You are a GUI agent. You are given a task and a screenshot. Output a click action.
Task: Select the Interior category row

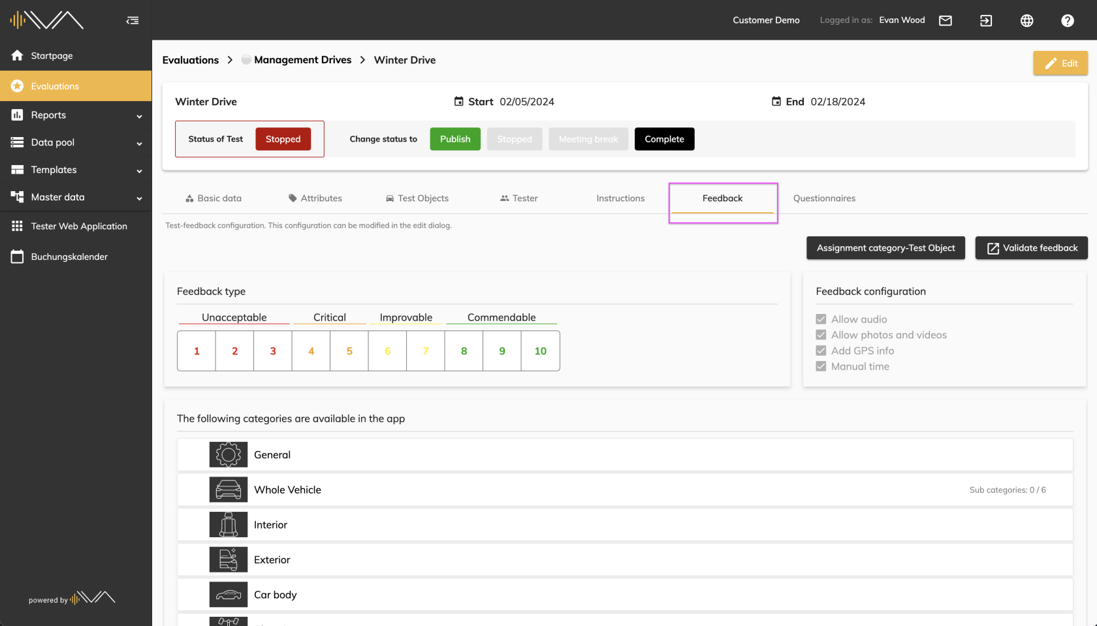tap(625, 525)
